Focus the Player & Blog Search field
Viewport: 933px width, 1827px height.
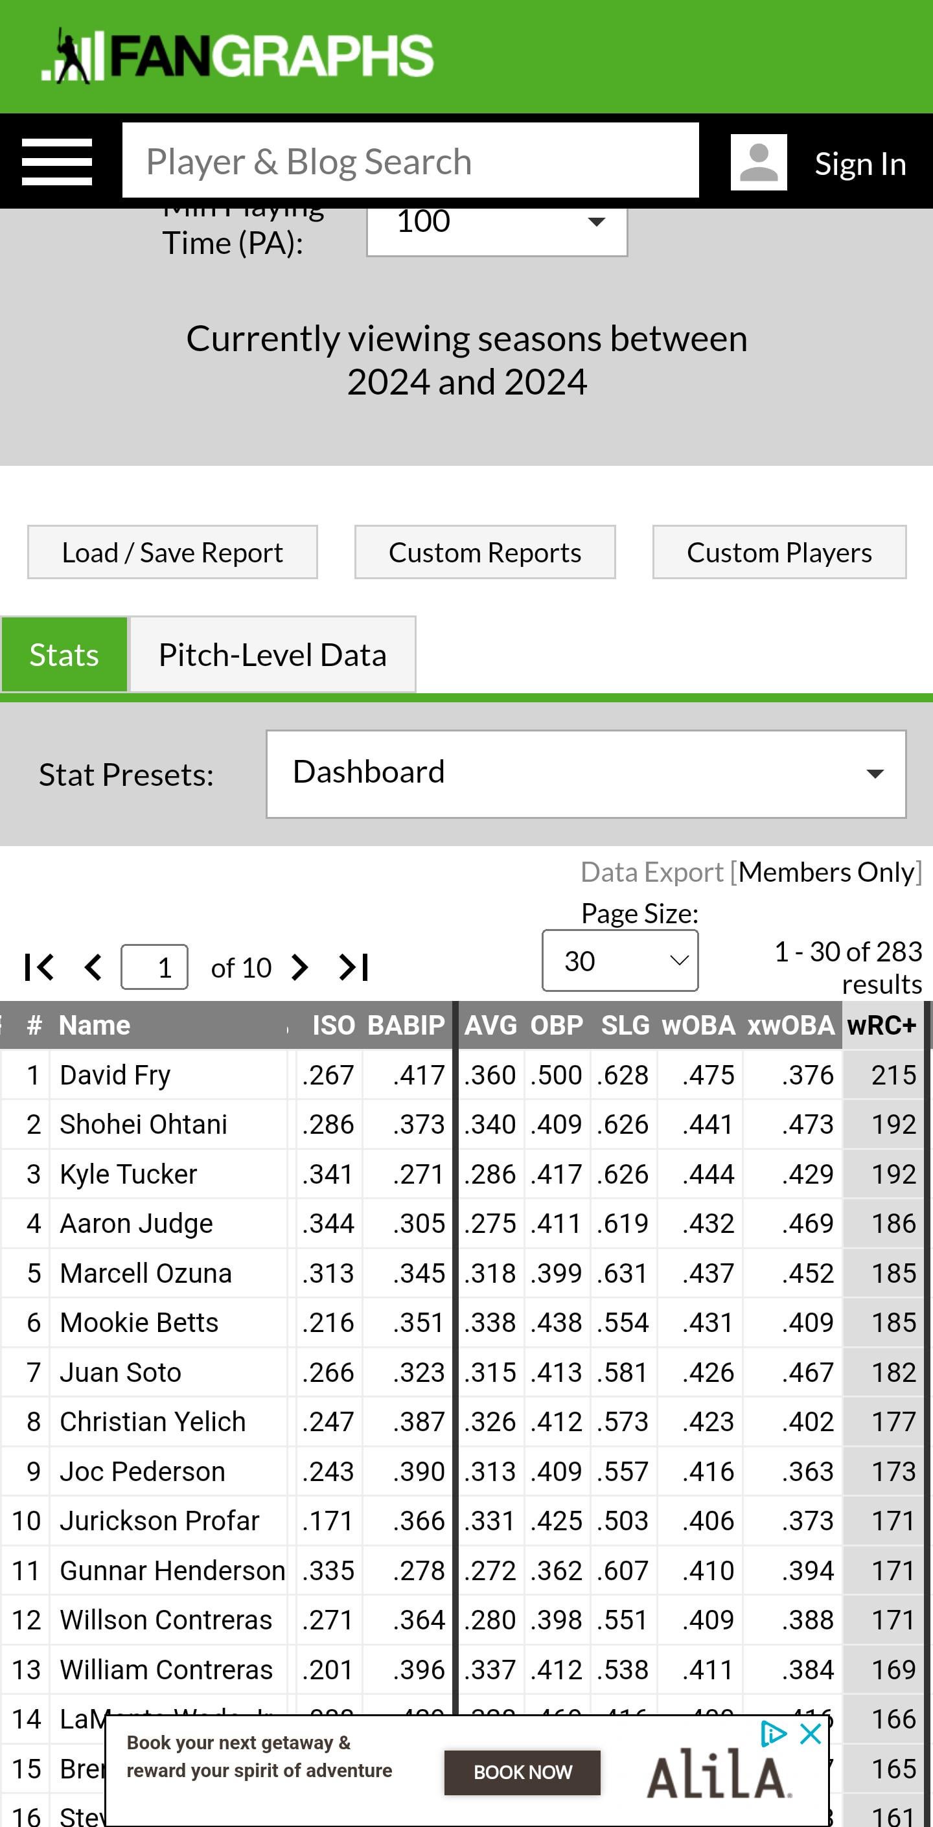pos(410,161)
